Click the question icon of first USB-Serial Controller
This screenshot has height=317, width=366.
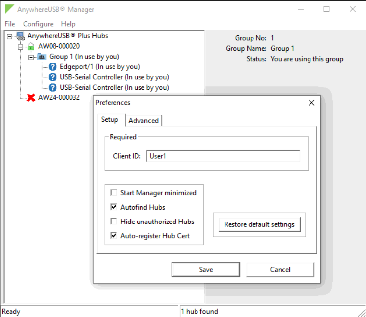click(53, 77)
